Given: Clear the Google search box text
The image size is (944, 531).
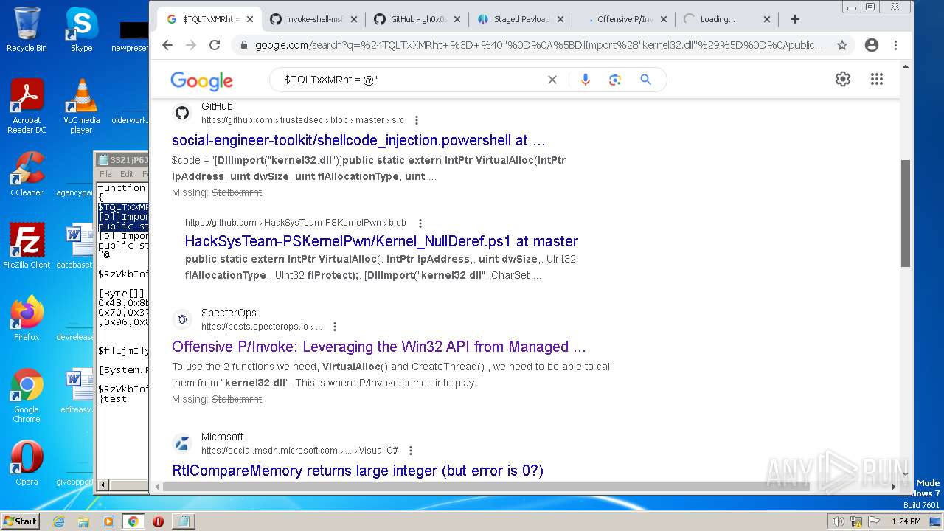Looking at the screenshot, I should pyautogui.click(x=552, y=80).
